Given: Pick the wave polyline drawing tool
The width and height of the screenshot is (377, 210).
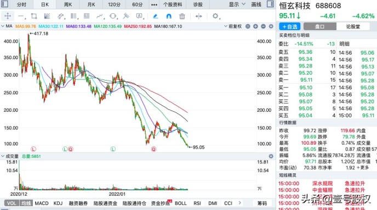Looking at the screenshot, I should tap(100, 16).
